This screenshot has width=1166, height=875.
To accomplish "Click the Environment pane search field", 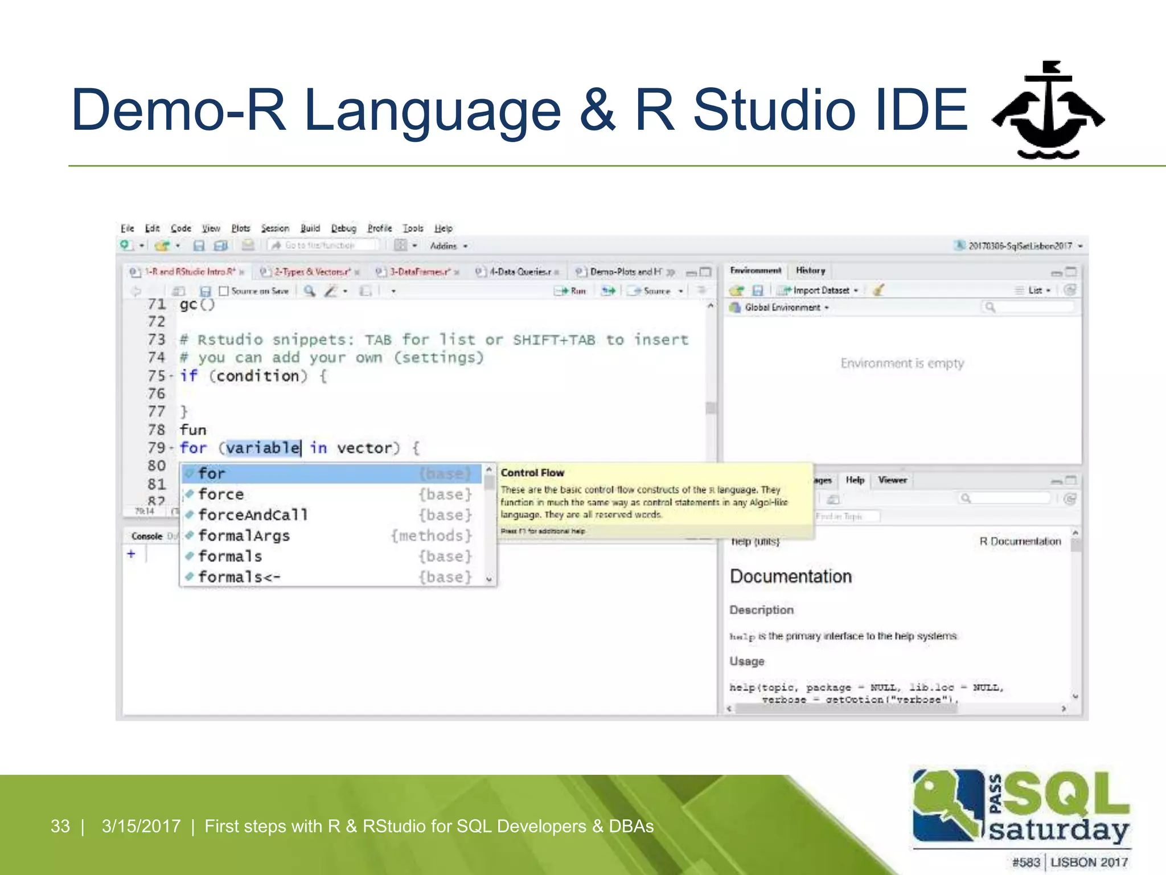I will 1028,308.
